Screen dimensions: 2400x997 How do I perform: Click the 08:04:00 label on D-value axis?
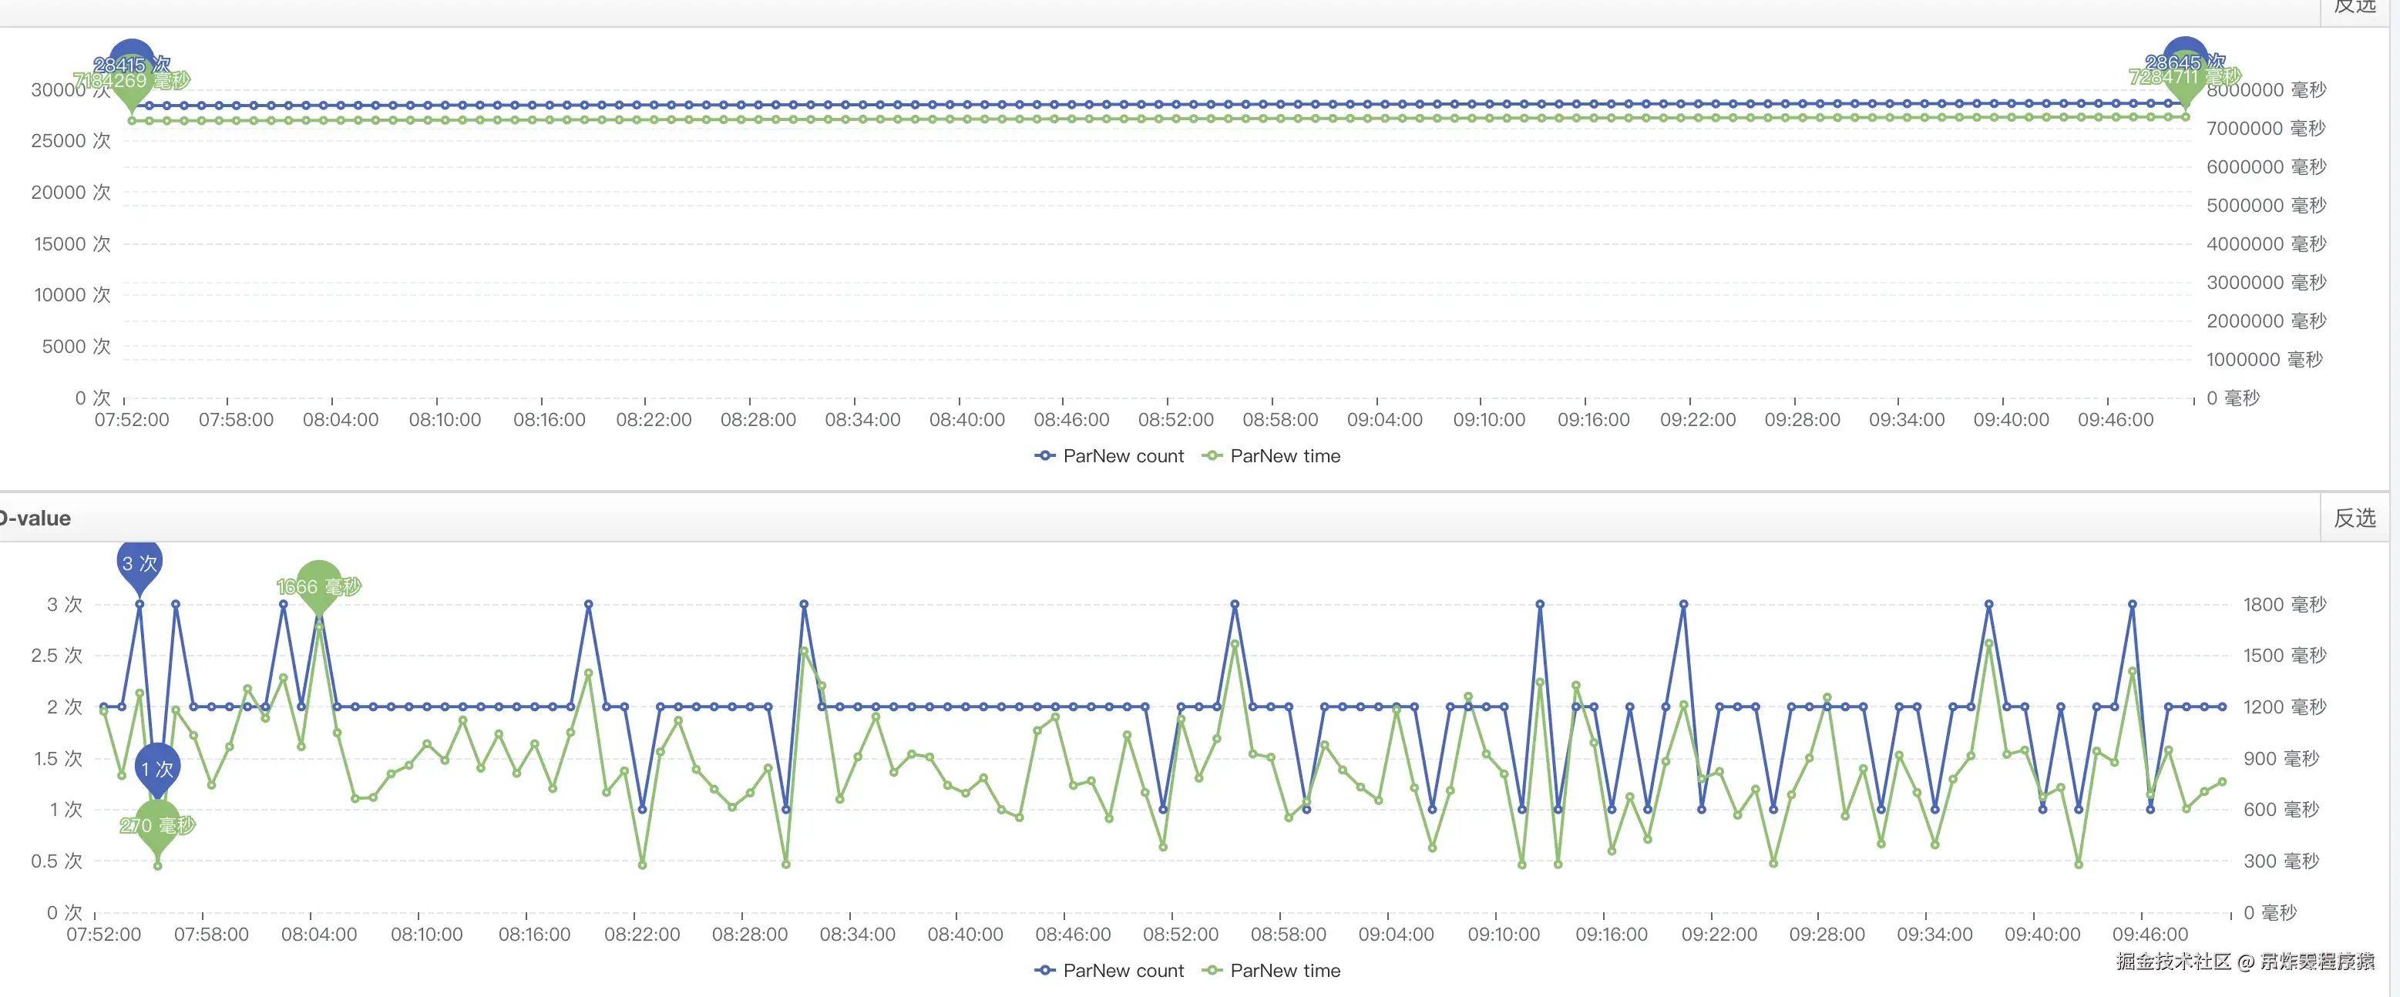[318, 934]
